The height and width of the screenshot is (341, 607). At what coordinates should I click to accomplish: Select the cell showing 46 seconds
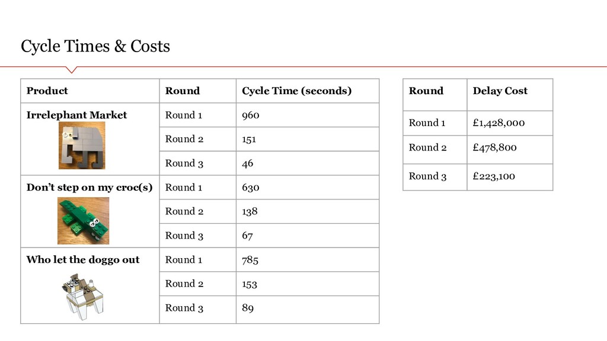tap(308, 163)
